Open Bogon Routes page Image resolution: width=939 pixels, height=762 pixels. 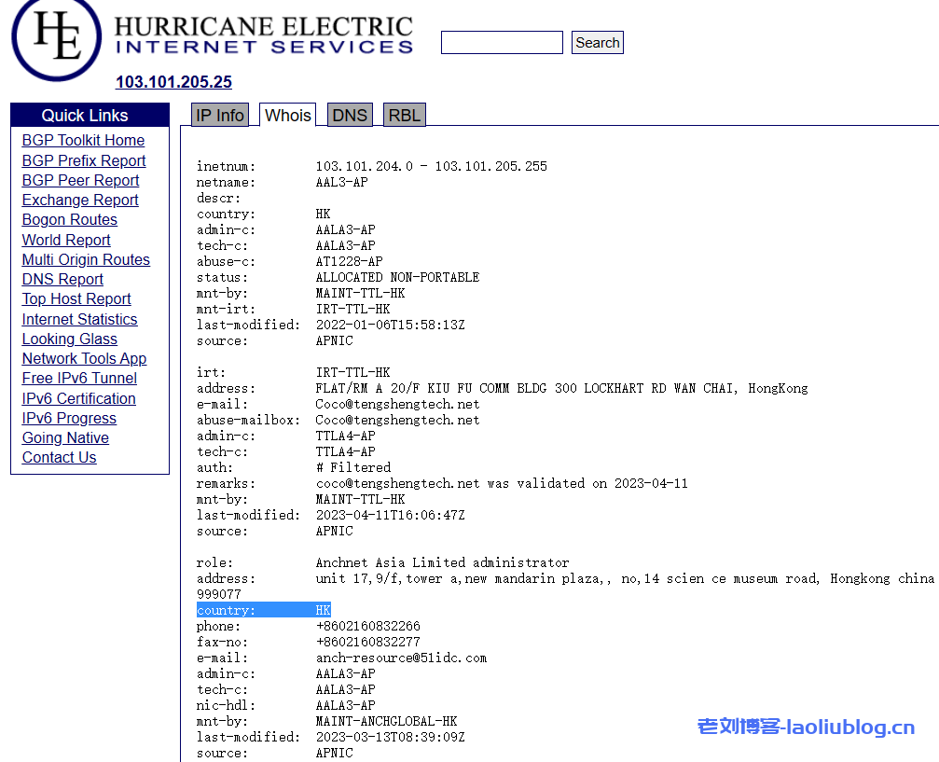pos(70,220)
